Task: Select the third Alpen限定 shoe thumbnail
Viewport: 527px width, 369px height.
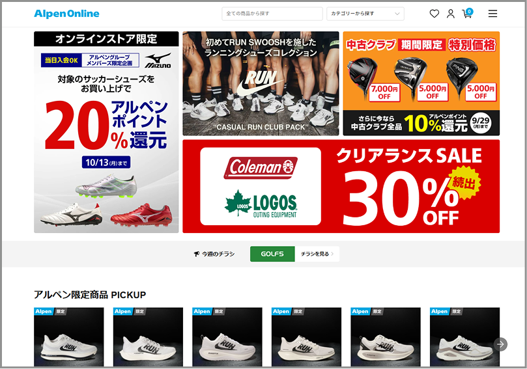Action: click(x=227, y=337)
